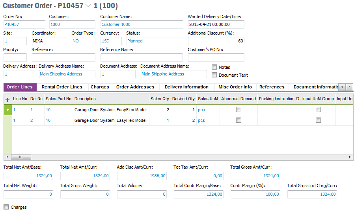Click into the Customer's PO No field
The width and height of the screenshot is (354, 215).
(x=216, y=57)
